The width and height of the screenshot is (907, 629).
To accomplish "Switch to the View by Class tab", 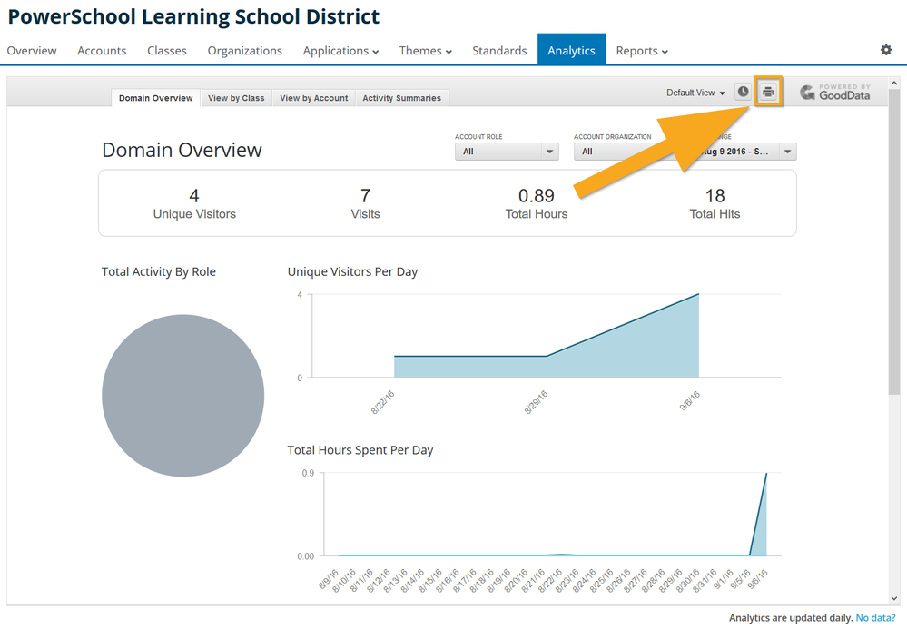I will pyautogui.click(x=236, y=98).
